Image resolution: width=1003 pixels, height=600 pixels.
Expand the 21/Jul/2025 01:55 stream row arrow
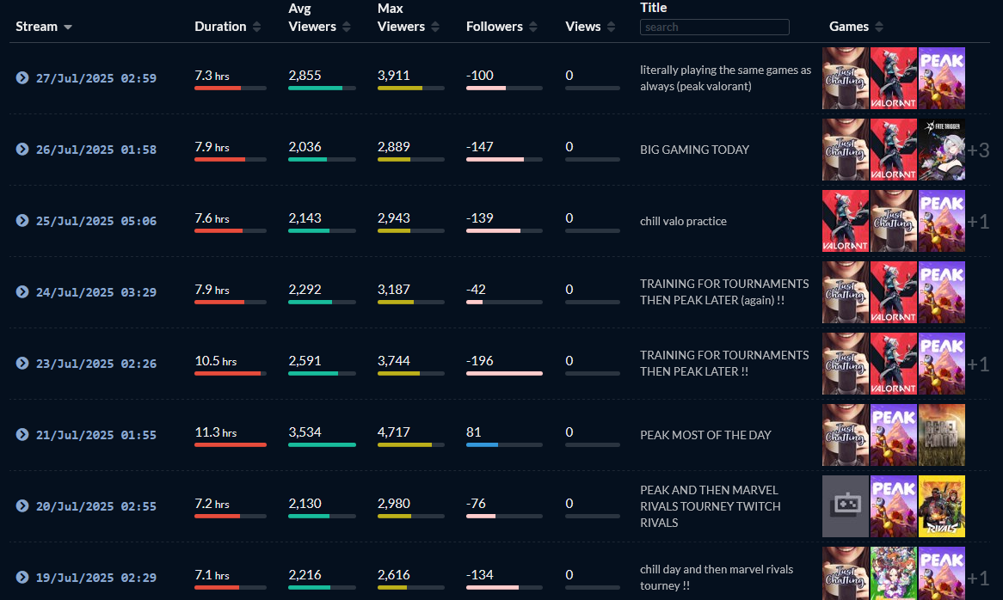point(22,434)
